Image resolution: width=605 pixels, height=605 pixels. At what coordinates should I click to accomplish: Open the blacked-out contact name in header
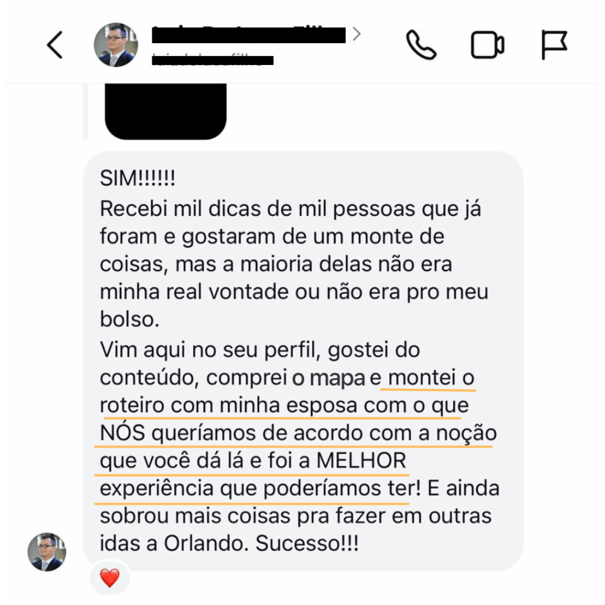click(x=249, y=35)
